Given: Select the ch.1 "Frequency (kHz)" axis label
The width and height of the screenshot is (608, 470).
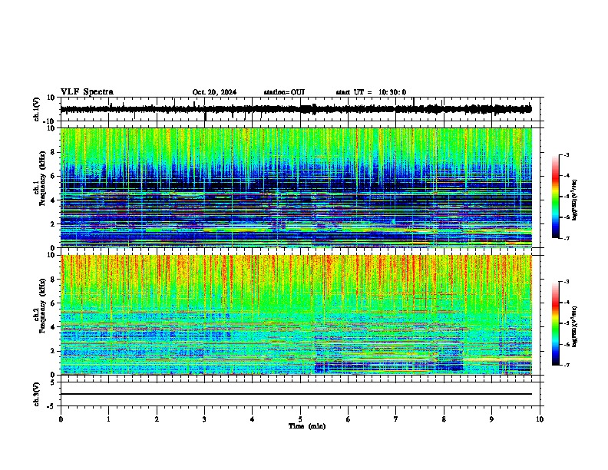Looking at the screenshot, I should pyautogui.click(x=42, y=177).
